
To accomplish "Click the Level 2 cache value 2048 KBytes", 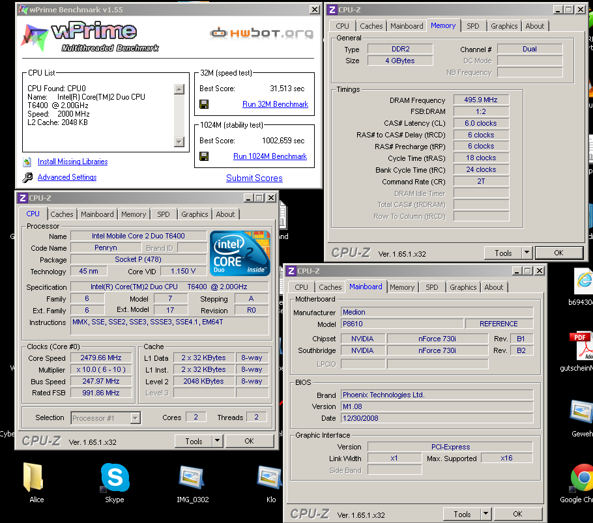I will point(204,381).
